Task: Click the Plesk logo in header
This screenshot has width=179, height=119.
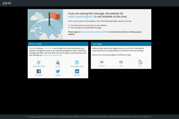Action: 7,3
